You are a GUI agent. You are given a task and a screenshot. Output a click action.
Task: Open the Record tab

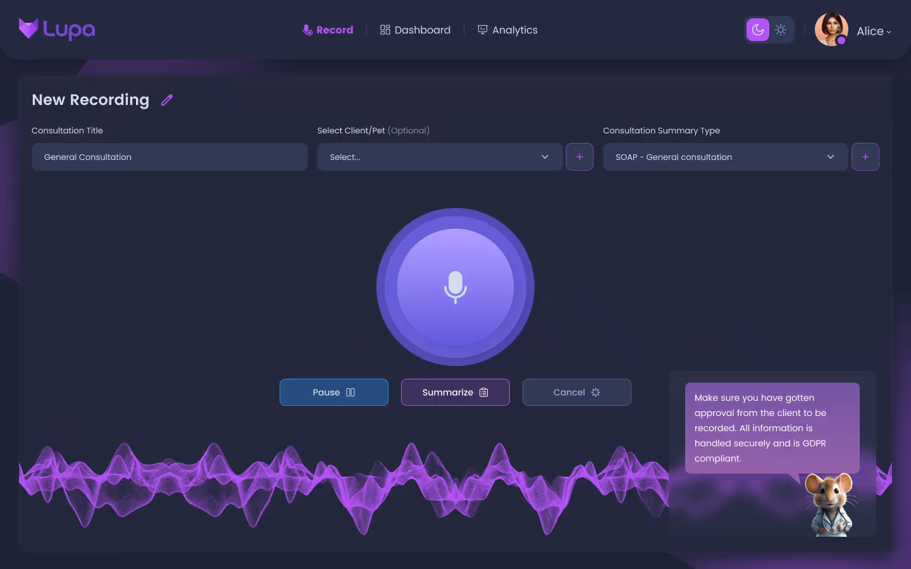click(x=328, y=30)
